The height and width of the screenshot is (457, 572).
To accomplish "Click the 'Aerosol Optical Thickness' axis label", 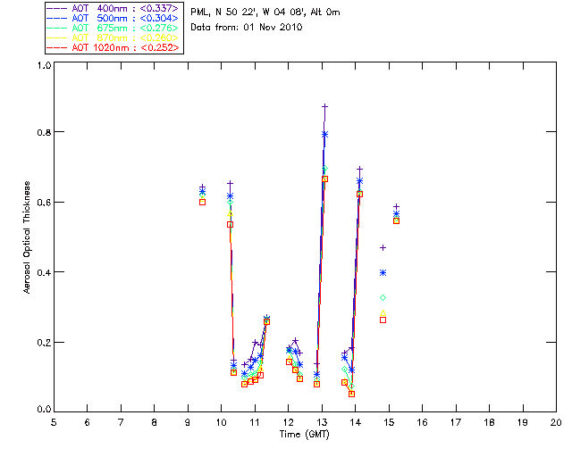I will tap(26, 237).
